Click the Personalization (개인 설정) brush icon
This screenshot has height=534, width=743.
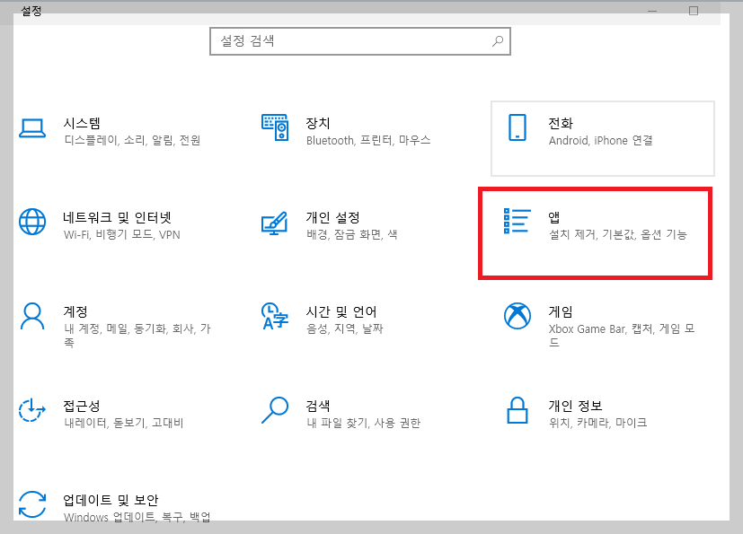(x=275, y=223)
